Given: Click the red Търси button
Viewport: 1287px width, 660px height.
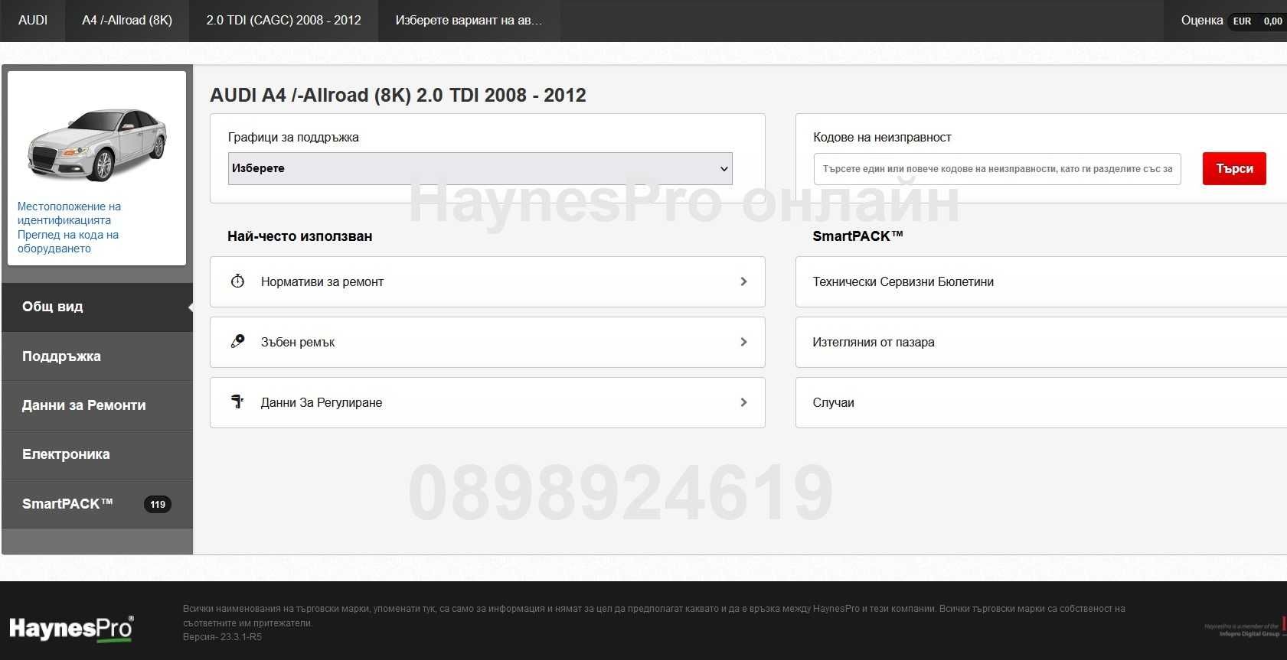Looking at the screenshot, I should pos(1234,169).
